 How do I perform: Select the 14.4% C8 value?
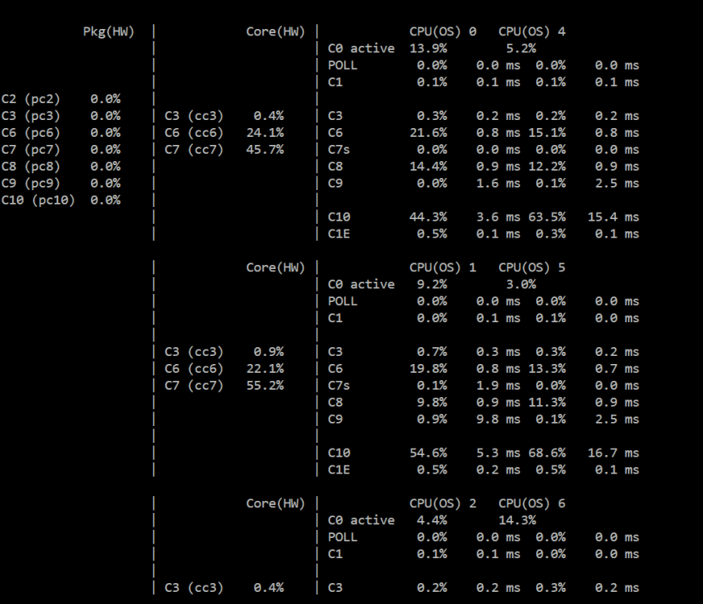coord(428,167)
